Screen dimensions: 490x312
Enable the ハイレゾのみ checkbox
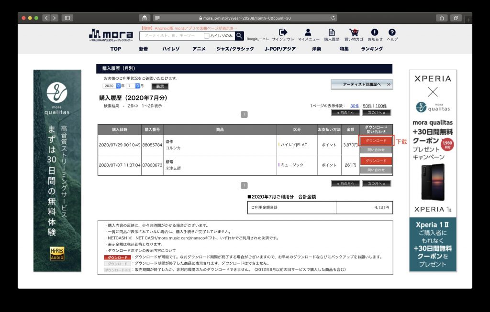206,36
